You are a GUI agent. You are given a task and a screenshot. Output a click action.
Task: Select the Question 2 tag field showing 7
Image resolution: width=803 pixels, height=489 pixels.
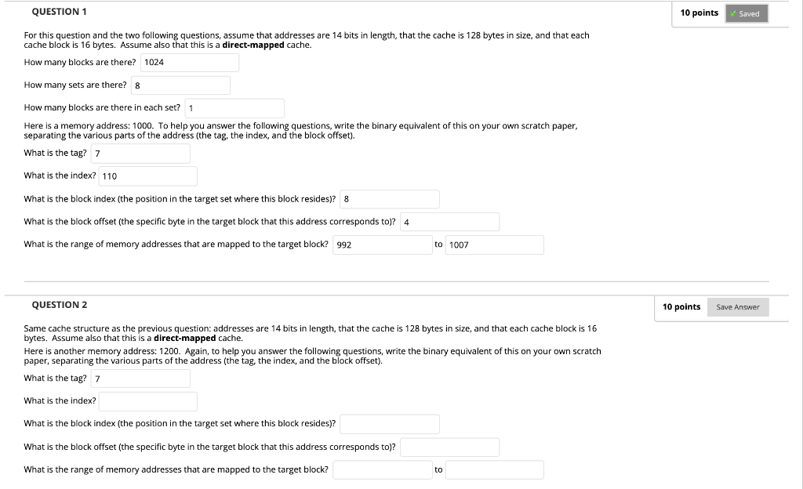pos(140,378)
